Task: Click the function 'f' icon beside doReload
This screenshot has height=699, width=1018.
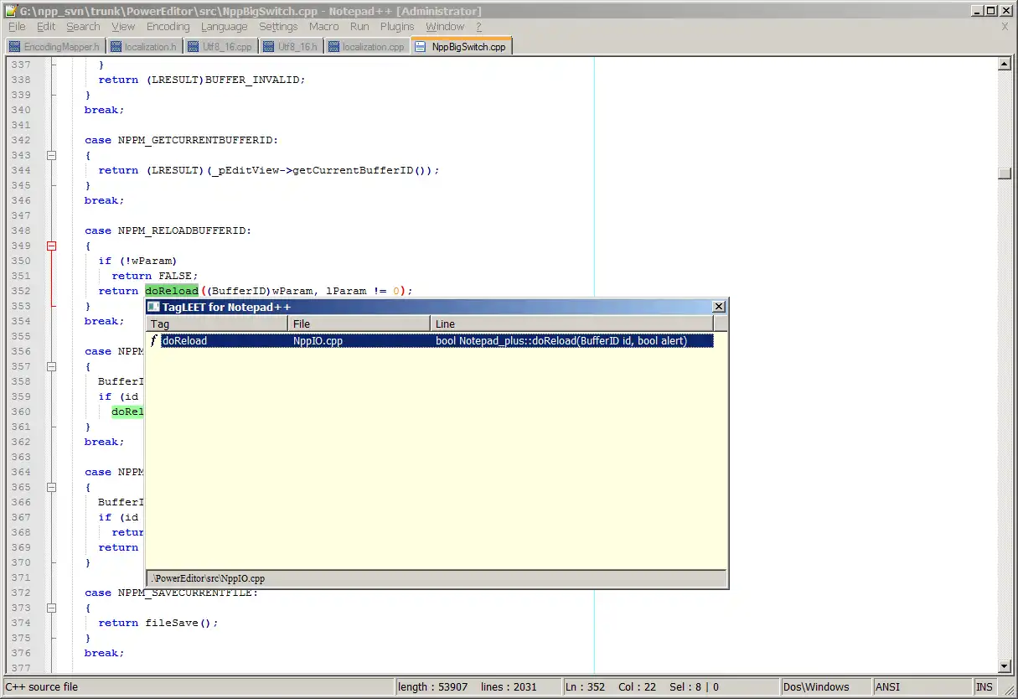Action: pyautogui.click(x=153, y=341)
